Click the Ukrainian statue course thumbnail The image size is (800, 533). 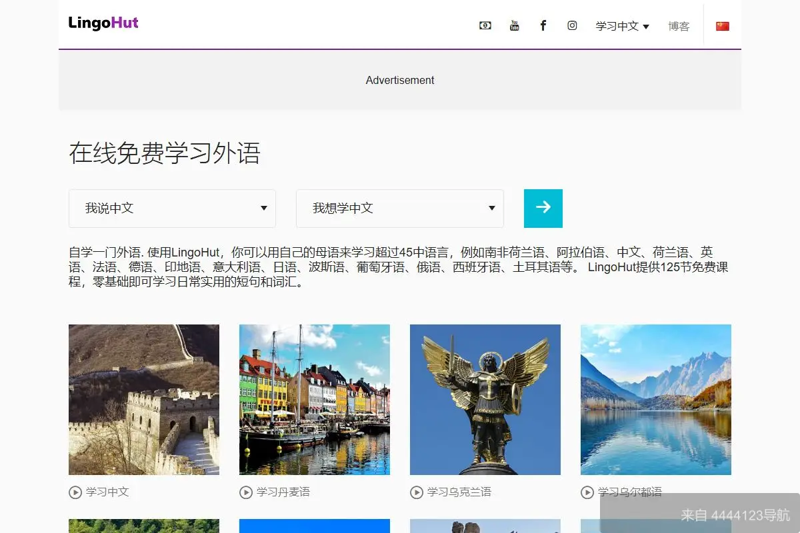(485, 399)
